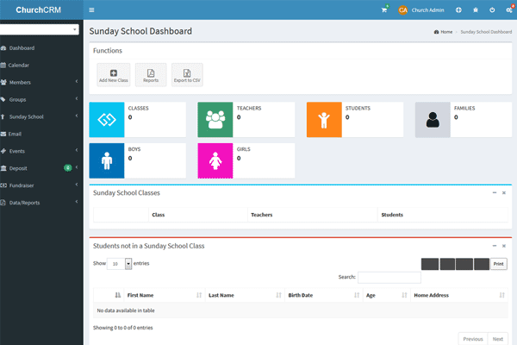
Task: Click the pink Girls tile icon
Action: [215, 160]
